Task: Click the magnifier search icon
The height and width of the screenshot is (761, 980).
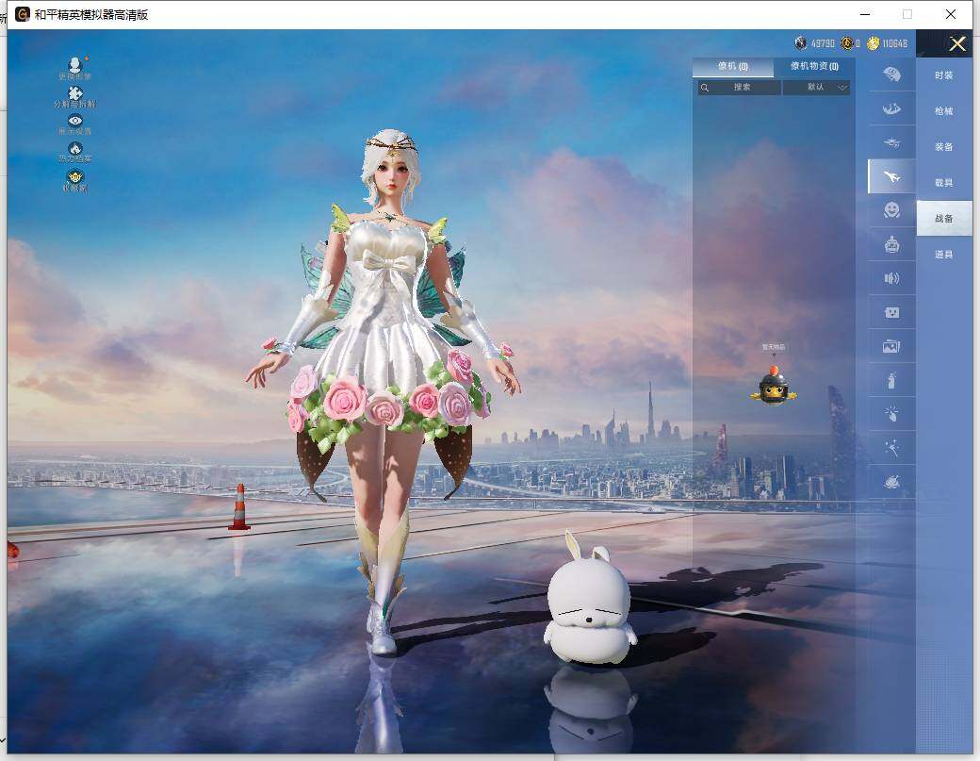Action: [x=705, y=88]
